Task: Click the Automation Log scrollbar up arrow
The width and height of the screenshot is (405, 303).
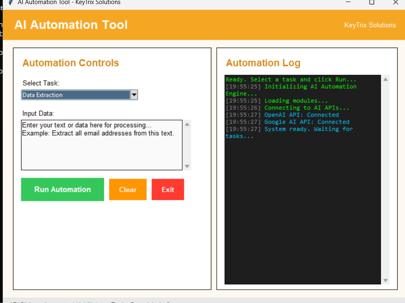Action: (386, 79)
